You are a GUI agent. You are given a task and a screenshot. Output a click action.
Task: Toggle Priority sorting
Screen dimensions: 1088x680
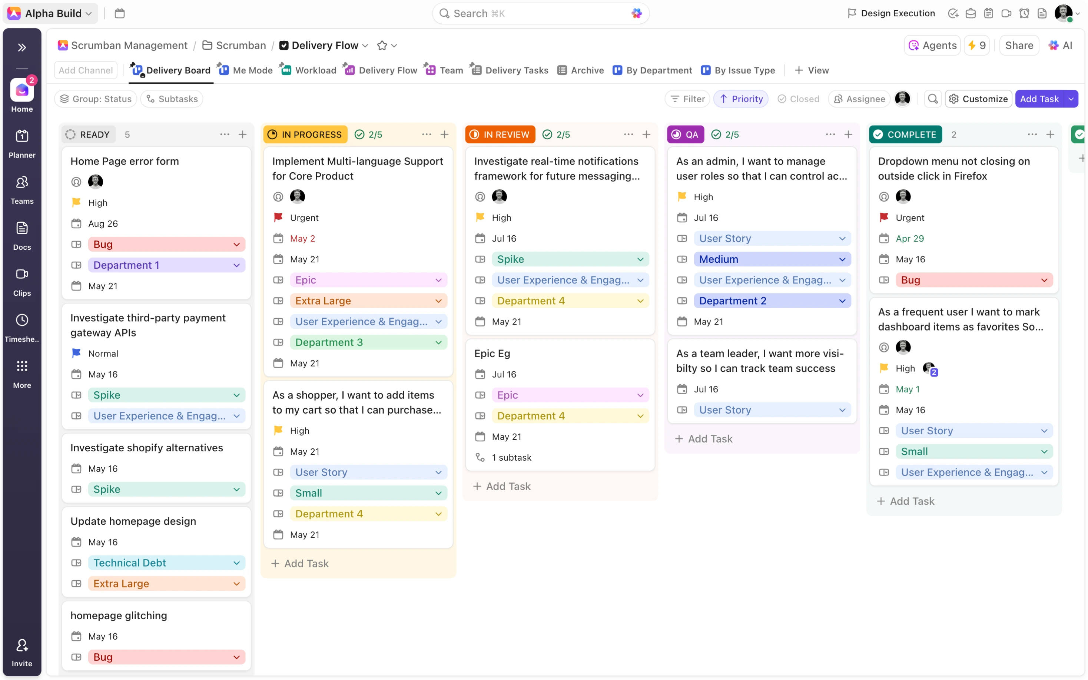click(x=741, y=99)
